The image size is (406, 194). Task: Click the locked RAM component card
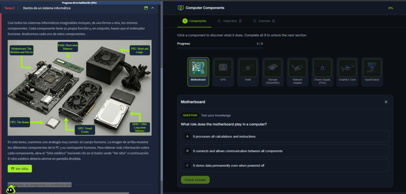(x=247, y=71)
